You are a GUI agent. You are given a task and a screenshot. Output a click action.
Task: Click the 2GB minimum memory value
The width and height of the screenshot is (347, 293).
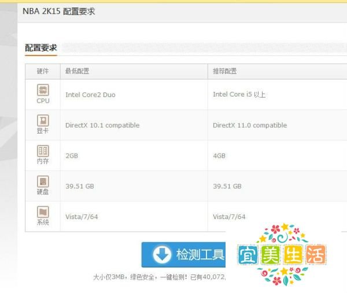click(72, 156)
